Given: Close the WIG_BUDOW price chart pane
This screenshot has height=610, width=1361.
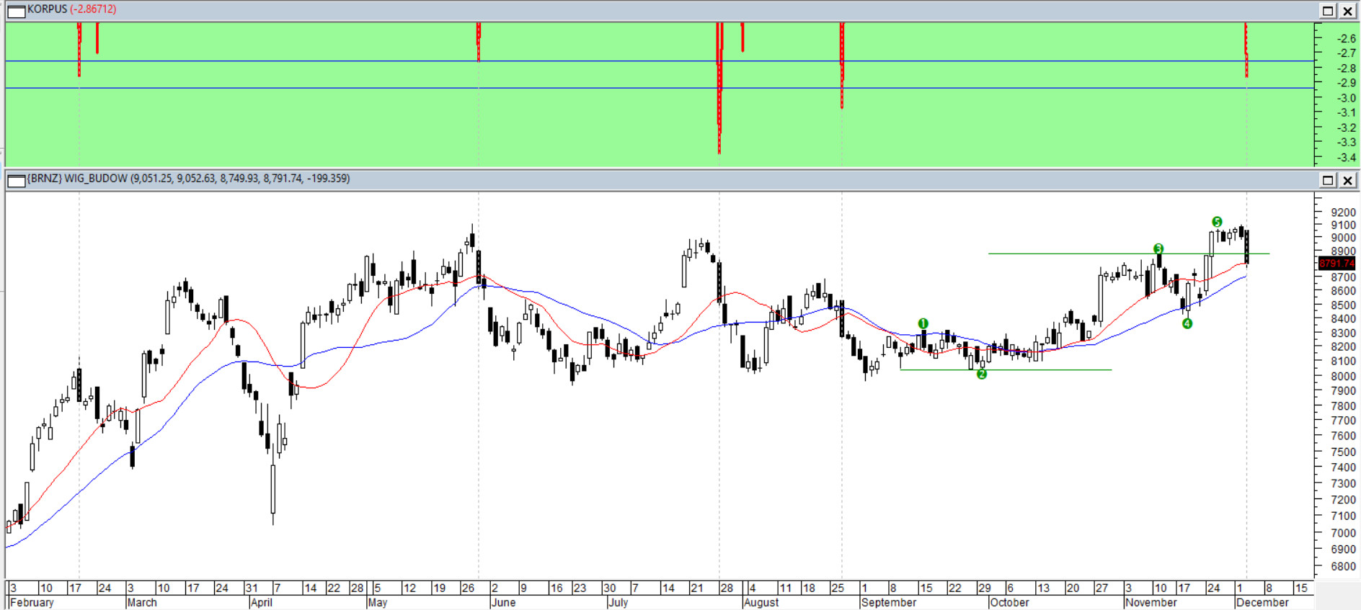Looking at the screenshot, I should pyautogui.click(x=1347, y=180).
